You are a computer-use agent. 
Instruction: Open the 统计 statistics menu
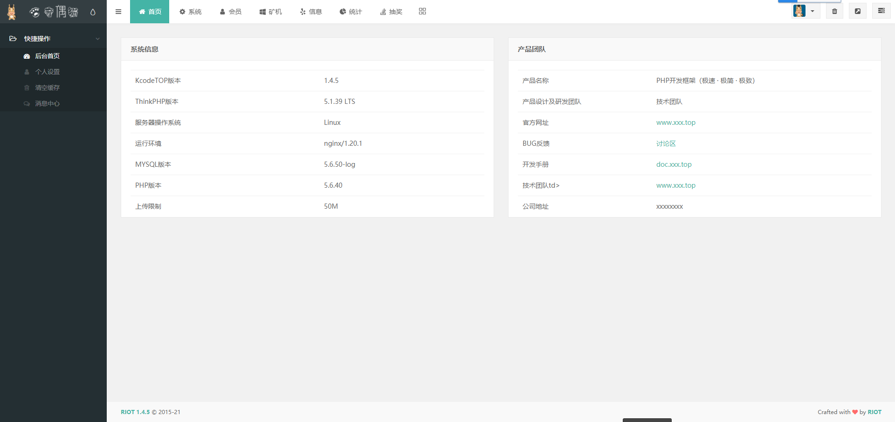pos(351,12)
